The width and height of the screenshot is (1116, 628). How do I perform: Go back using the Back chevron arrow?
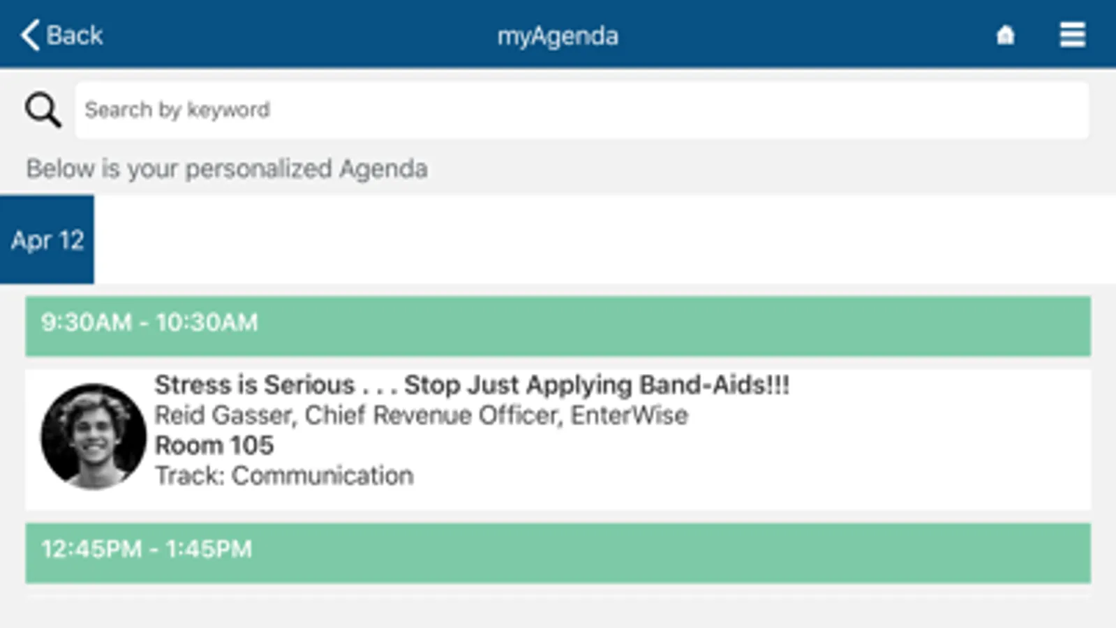(30, 35)
